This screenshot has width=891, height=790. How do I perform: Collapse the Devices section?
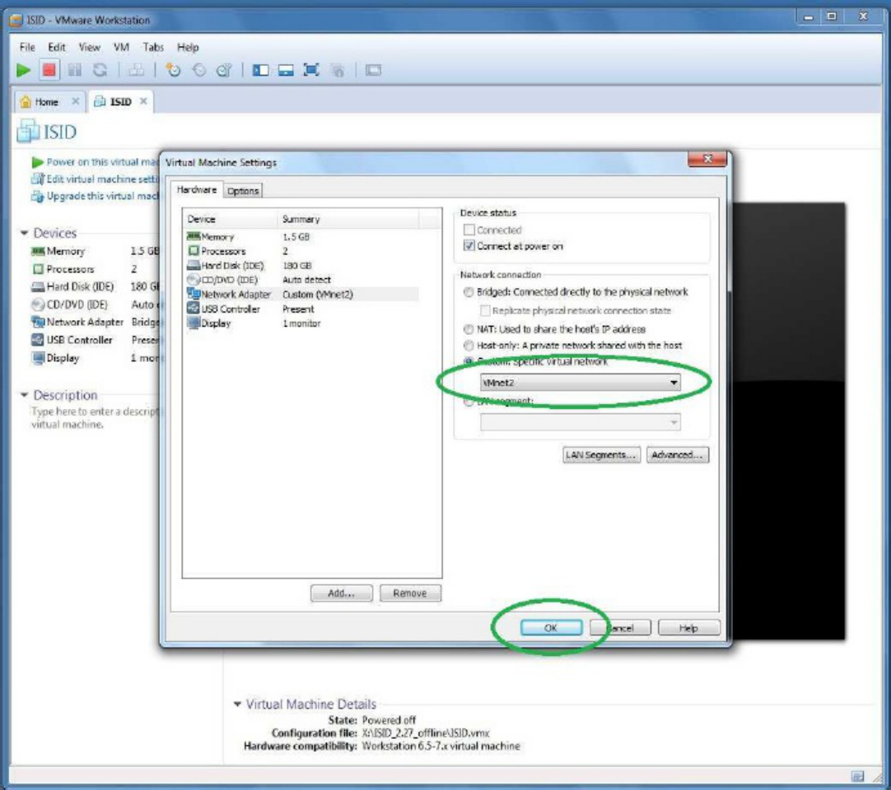pyautogui.click(x=24, y=233)
